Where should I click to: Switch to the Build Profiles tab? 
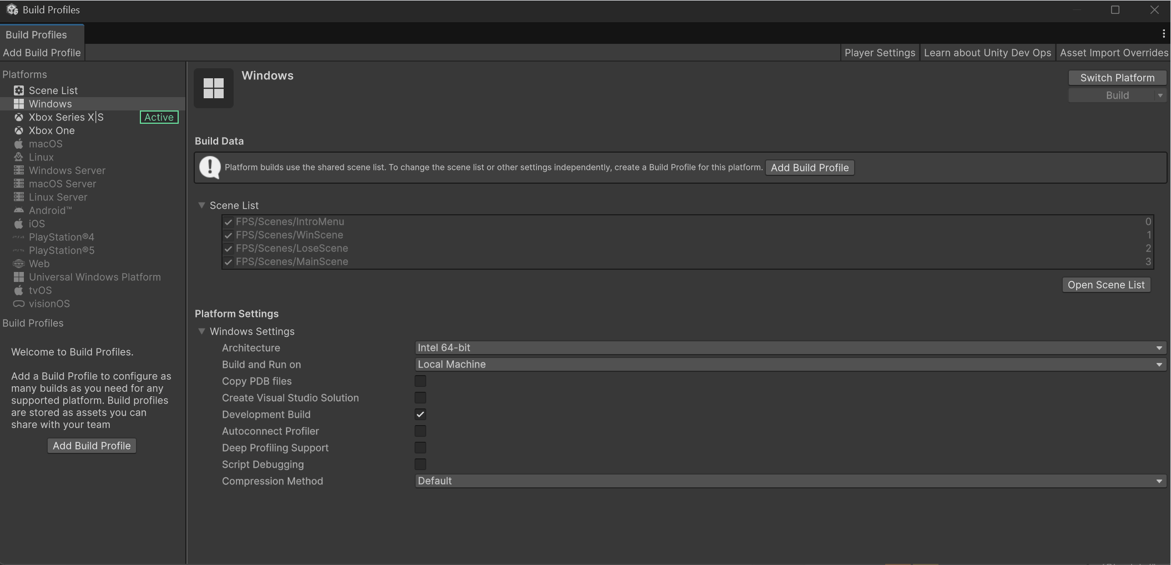(36, 34)
